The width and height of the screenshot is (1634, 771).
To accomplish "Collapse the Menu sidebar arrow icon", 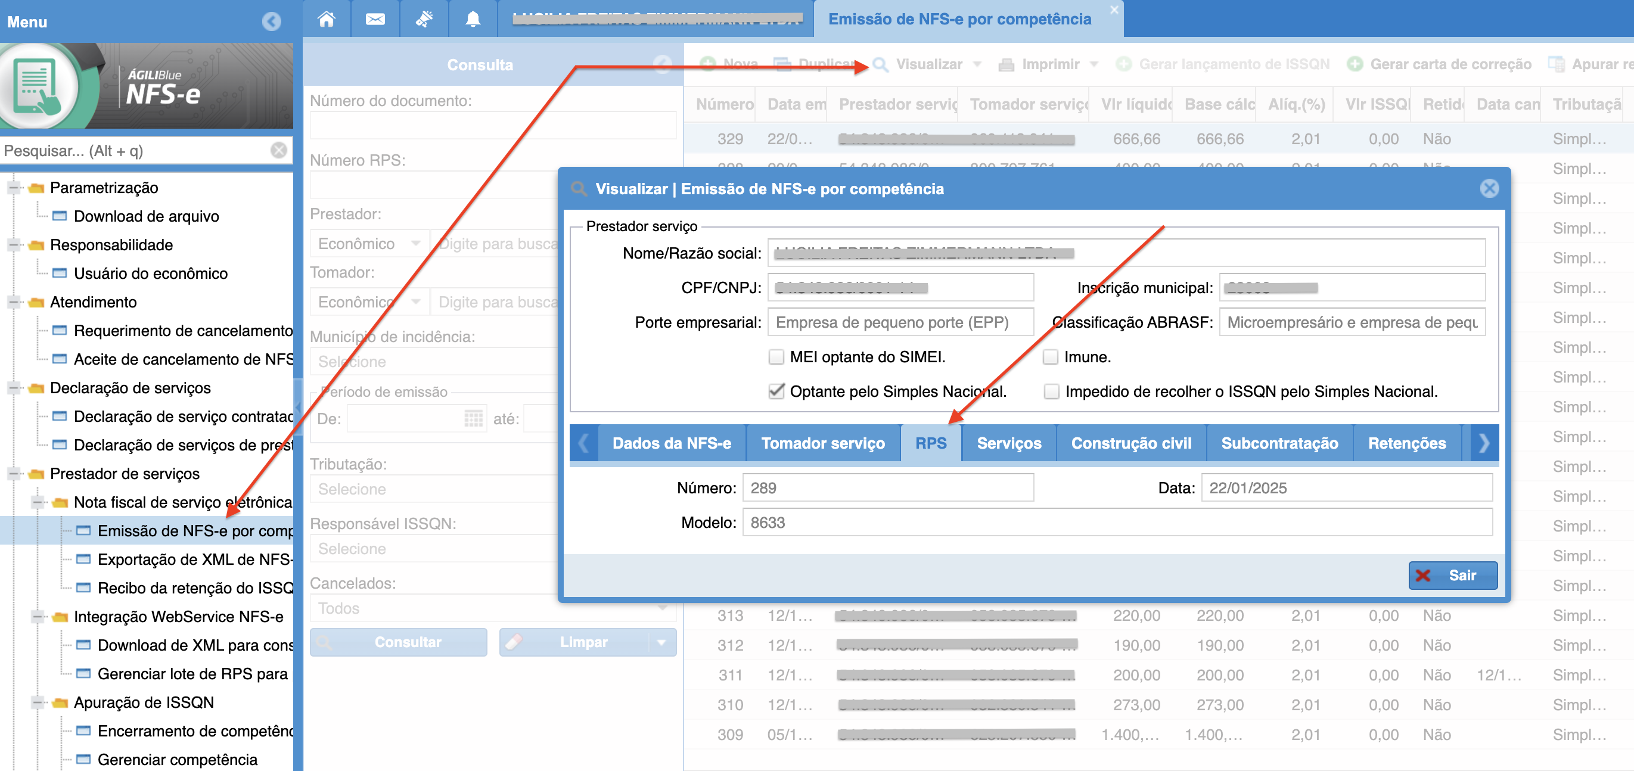I will 272,21.
